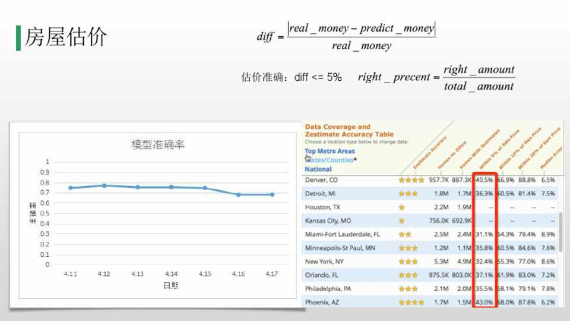The image size is (570, 321).
Task: Click the Top Metro Areas link
Action: [330, 151]
